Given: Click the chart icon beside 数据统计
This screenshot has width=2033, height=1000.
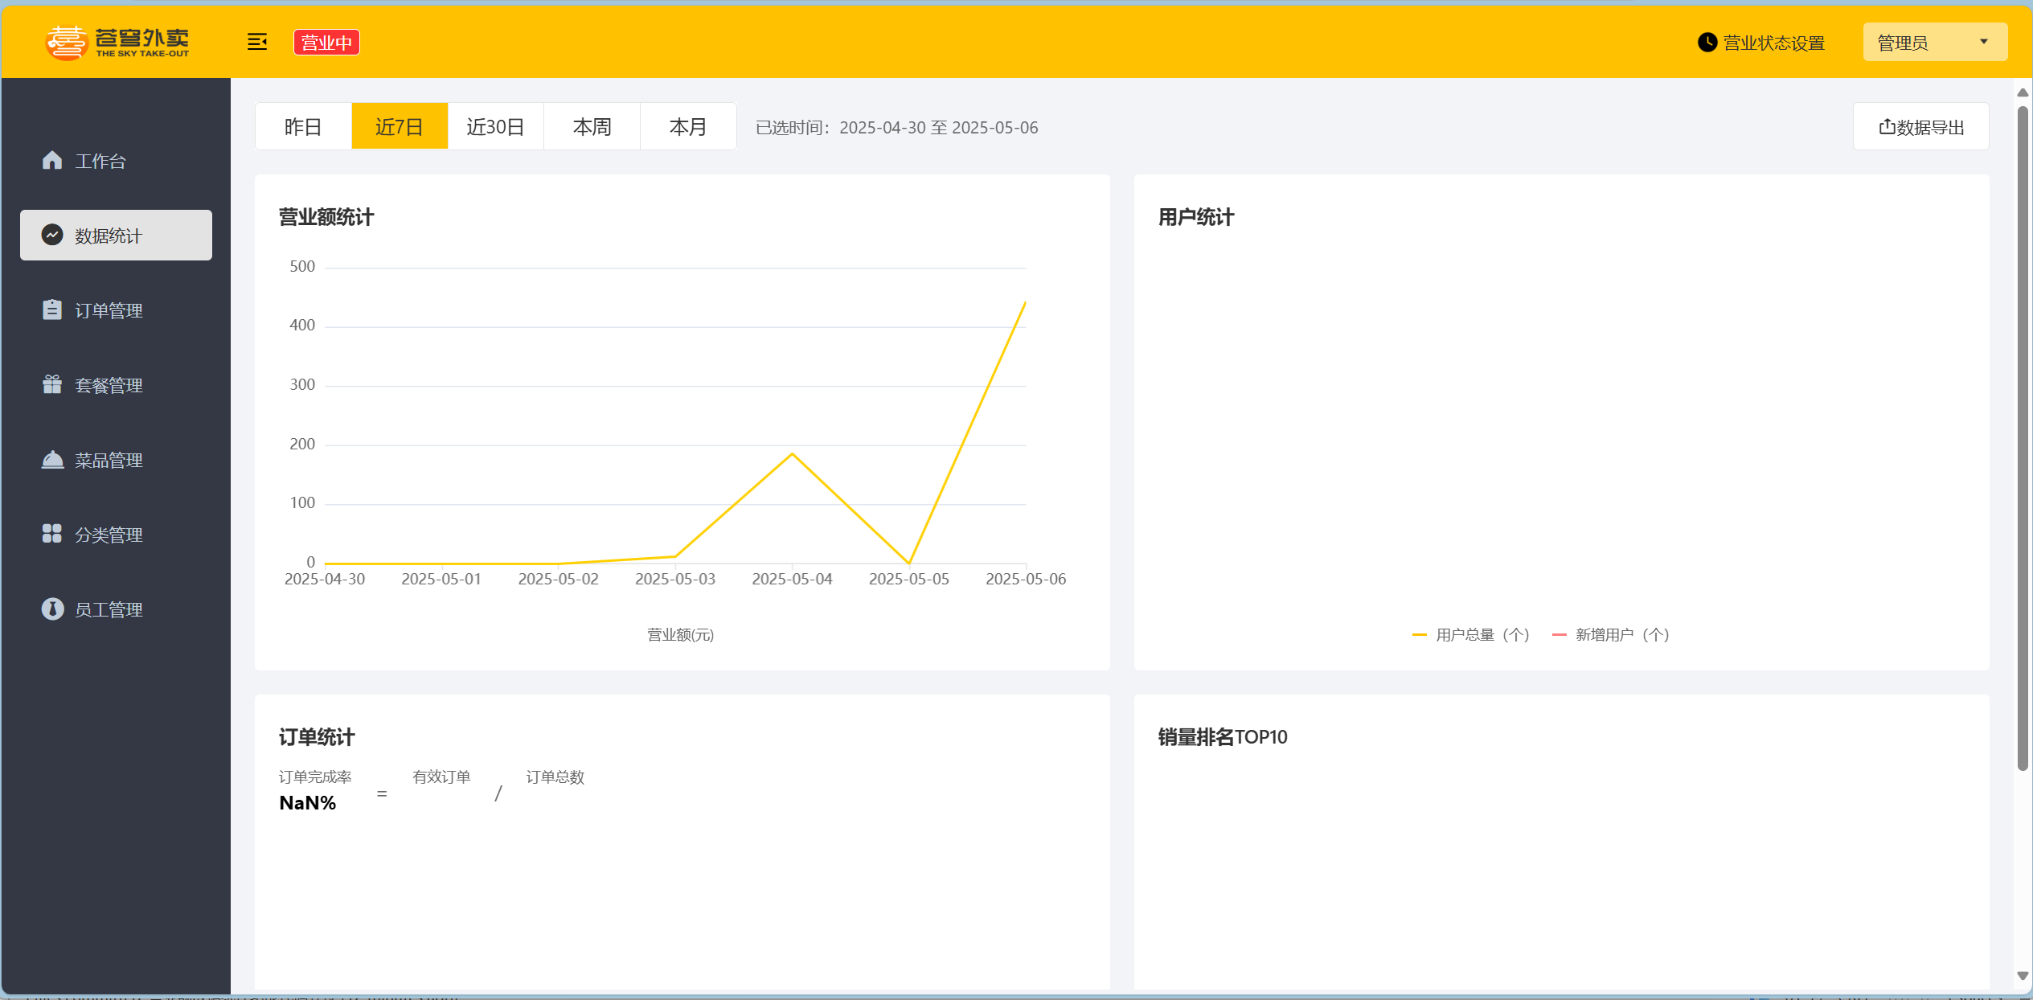Looking at the screenshot, I should pyautogui.click(x=52, y=235).
